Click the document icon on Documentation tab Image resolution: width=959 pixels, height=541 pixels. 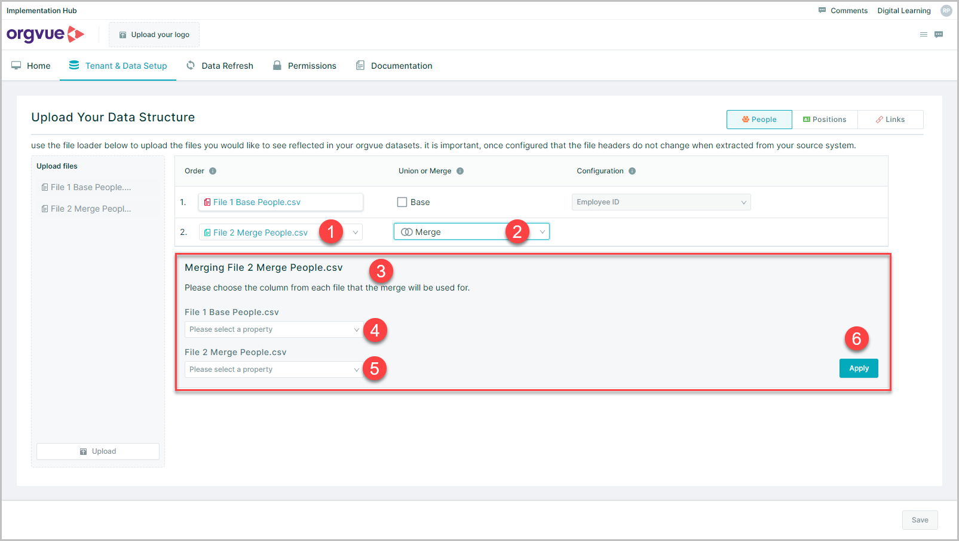point(360,65)
